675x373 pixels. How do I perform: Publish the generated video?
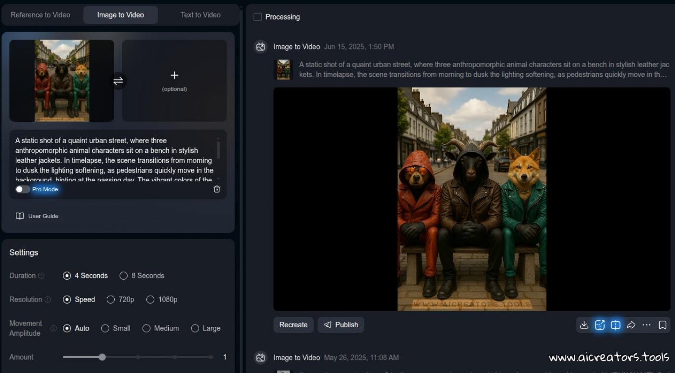(x=341, y=325)
